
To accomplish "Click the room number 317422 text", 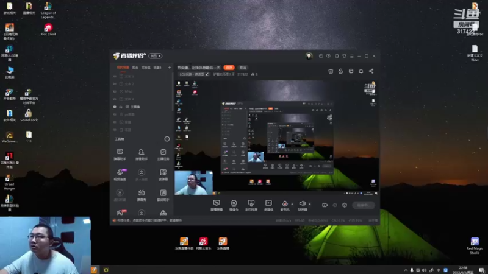I will pyautogui.click(x=242, y=74).
